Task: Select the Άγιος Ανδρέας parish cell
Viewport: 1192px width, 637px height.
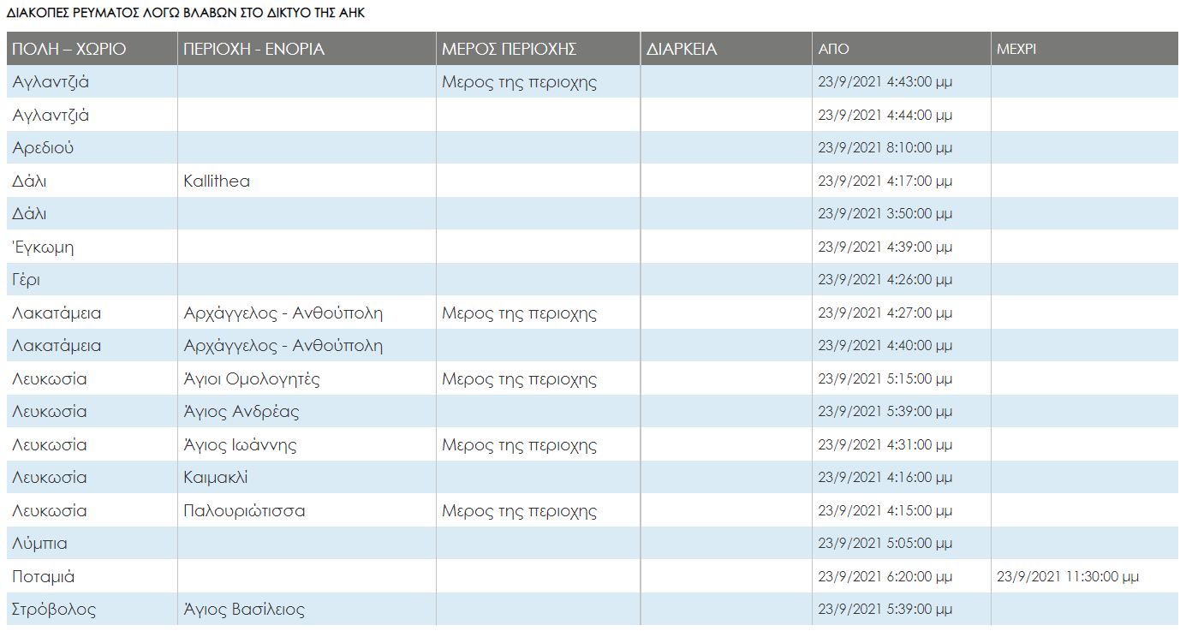Action: [241, 412]
